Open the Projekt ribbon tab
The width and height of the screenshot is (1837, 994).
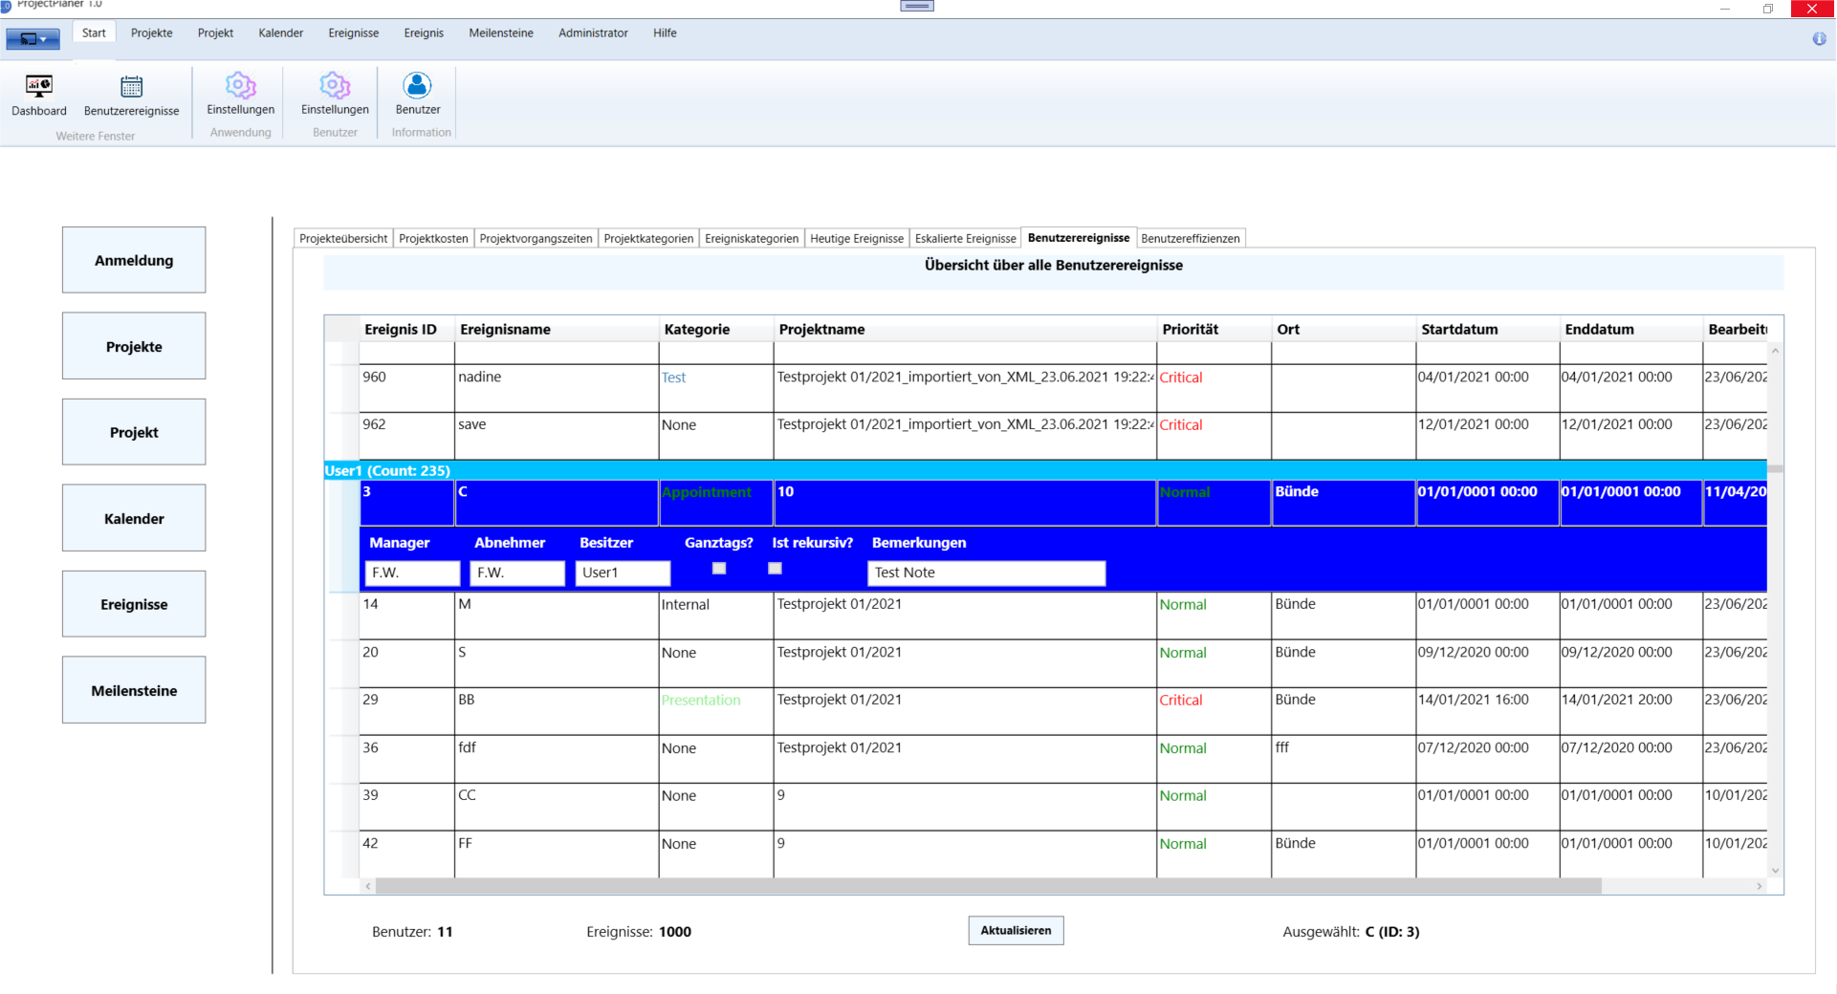point(215,32)
